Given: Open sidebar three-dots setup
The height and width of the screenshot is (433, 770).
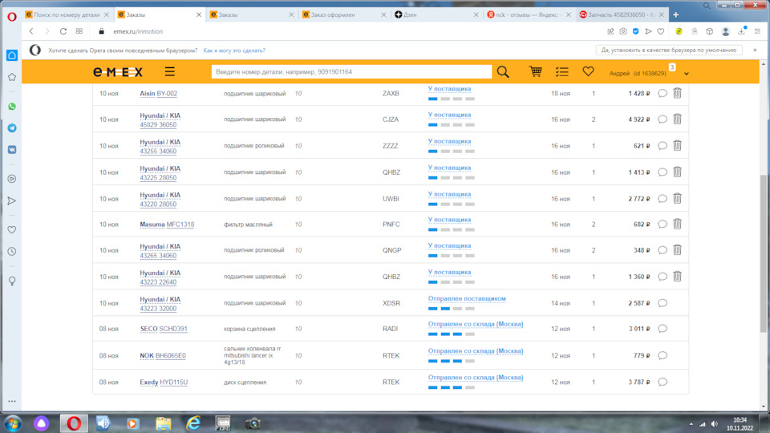Looking at the screenshot, I should 12,401.
